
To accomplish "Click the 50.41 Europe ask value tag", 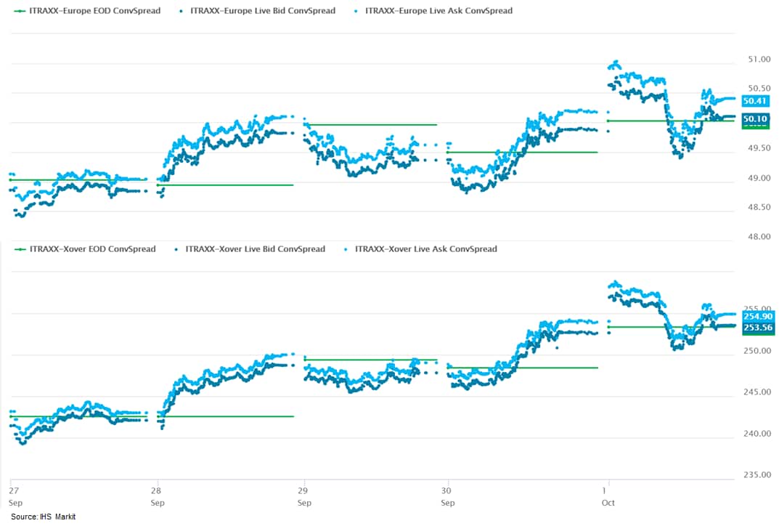I will 755,102.
